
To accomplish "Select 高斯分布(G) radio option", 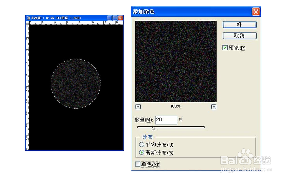I will (141, 152).
